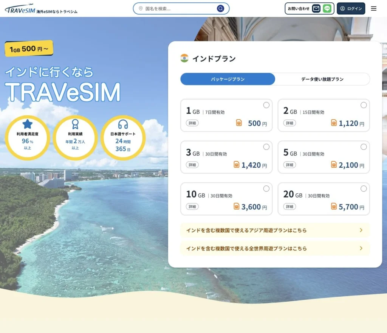This screenshot has width=387, height=333.
Task: Open 詳細 for the 10 GB plan
Action: [x=192, y=207]
